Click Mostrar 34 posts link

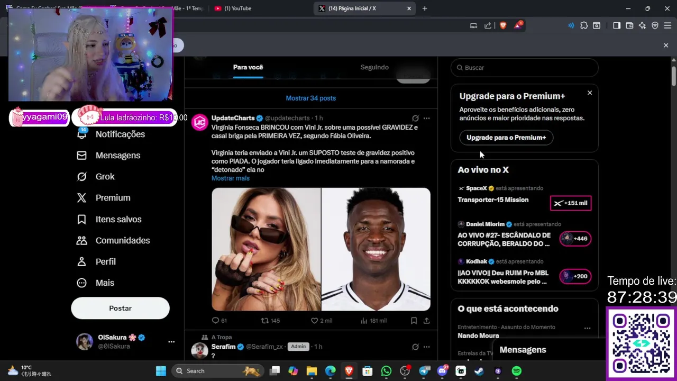[x=311, y=98]
